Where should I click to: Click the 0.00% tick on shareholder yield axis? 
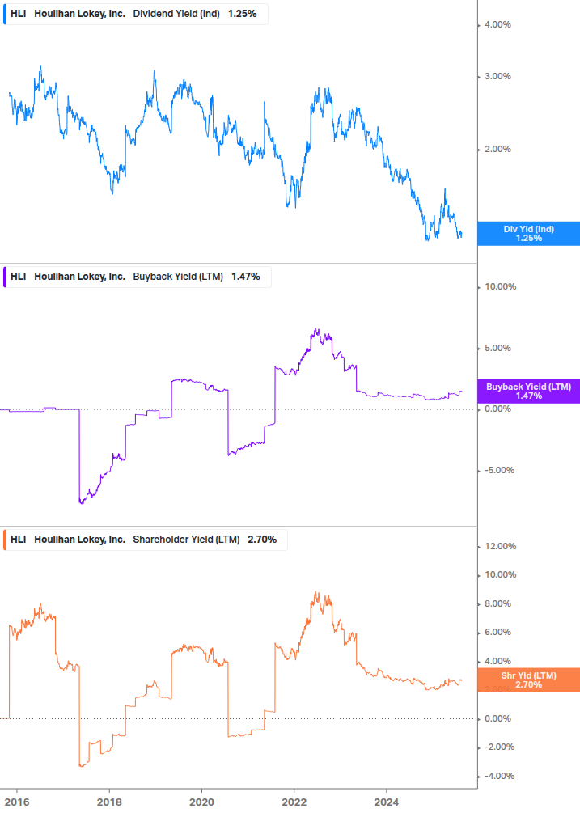(x=497, y=718)
